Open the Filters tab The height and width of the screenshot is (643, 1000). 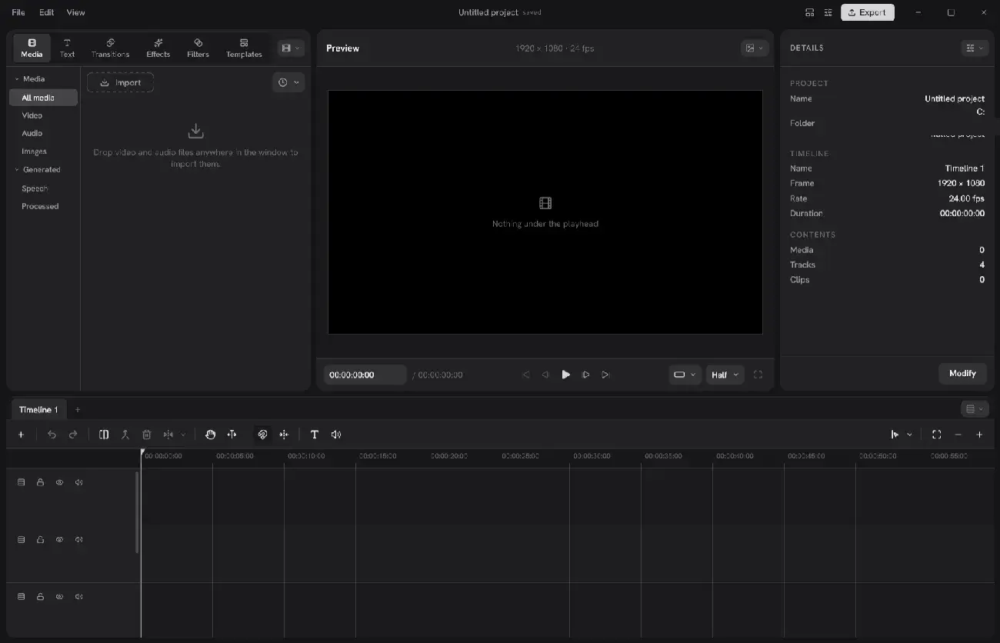point(198,48)
